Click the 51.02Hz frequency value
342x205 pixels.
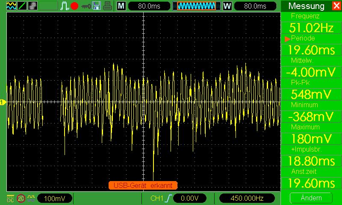tap(311, 28)
